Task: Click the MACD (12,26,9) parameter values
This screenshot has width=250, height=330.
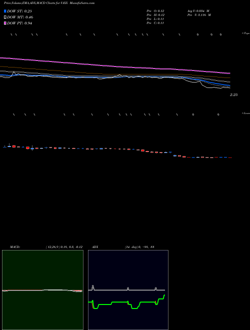Action: coord(64,247)
